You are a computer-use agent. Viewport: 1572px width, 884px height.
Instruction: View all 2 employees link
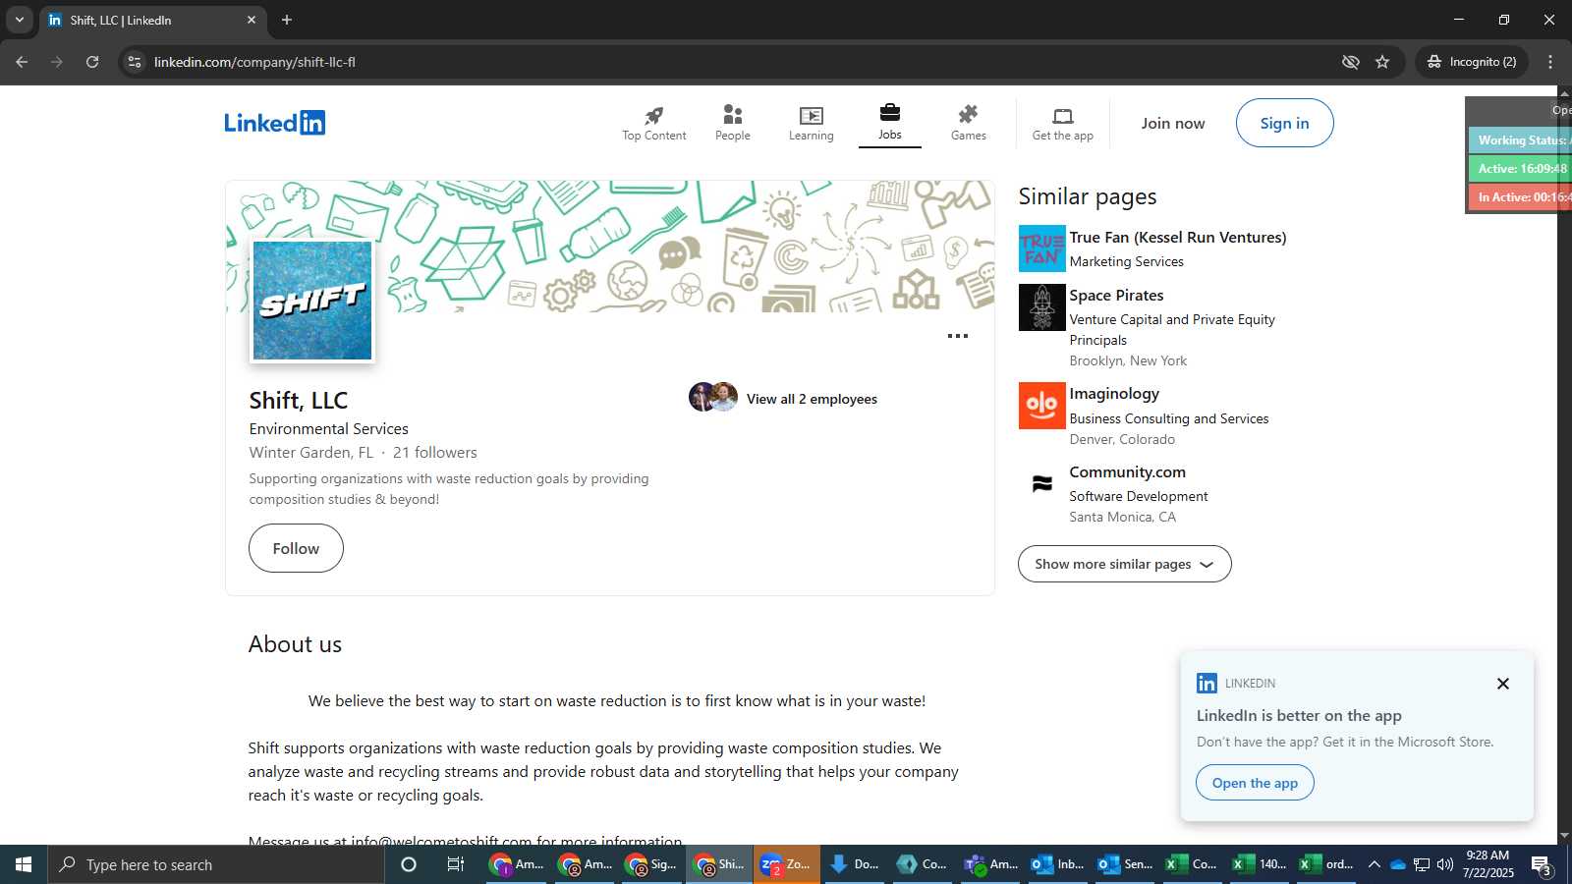point(812,399)
